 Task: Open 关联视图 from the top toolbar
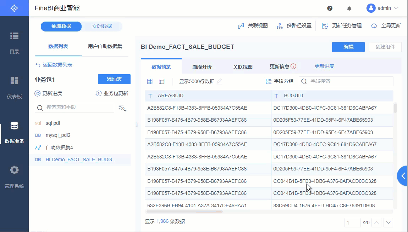[253, 26]
